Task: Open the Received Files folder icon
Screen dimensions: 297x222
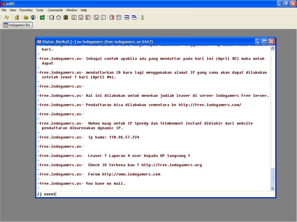Action: (x=96, y=18)
